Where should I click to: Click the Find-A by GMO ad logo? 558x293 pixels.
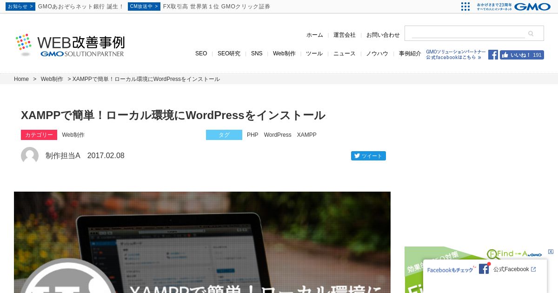(x=514, y=254)
